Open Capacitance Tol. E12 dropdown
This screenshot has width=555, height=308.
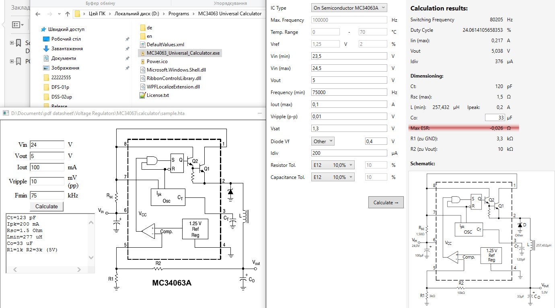coord(333,177)
